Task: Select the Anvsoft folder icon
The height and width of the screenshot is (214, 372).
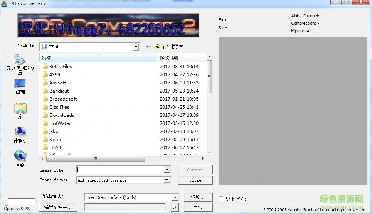Action: coord(45,83)
